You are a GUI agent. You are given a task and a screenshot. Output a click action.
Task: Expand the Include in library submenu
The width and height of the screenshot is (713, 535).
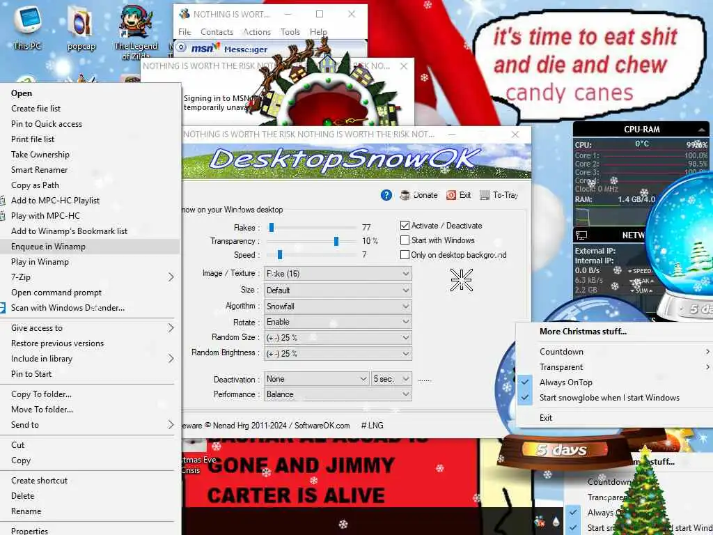click(x=90, y=359)
